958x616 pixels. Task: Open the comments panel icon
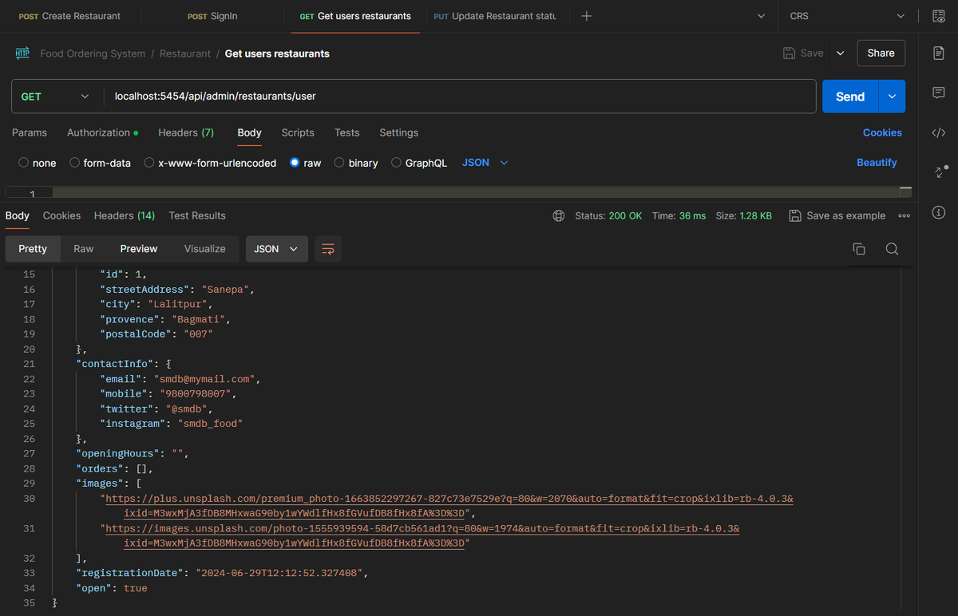[x=939, y=93]
